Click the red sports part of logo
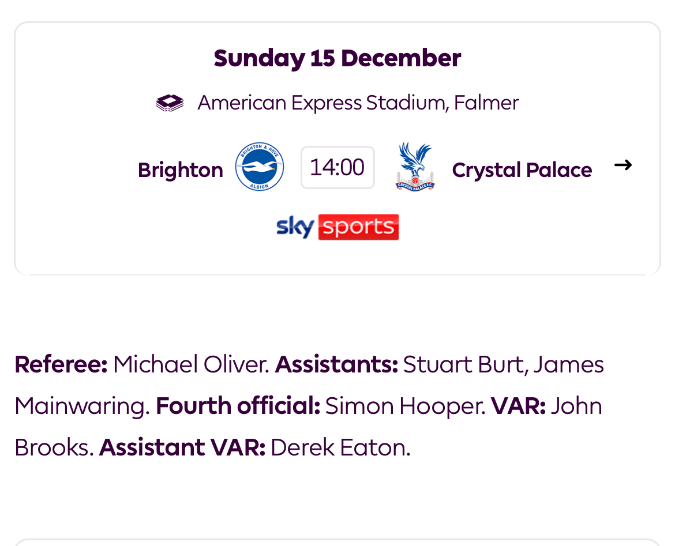Image resolution: width=675 pixels, height=546 pixels. tap(359, 227)
